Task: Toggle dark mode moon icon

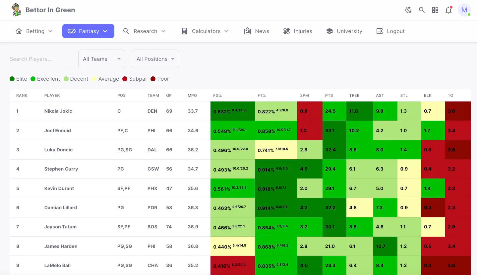Action: 408,10
